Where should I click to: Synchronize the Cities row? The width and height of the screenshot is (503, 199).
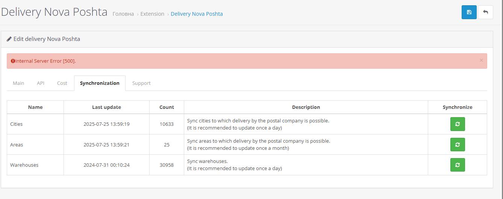[x=458, y=124]
